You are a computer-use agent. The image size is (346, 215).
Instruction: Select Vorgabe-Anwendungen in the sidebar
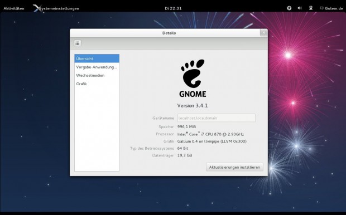pyautogui.click(x=97, y=67)
